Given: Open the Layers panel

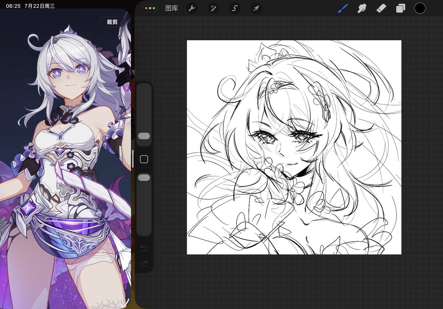Looking at the screenshot, I should click(x=401, y=8).
